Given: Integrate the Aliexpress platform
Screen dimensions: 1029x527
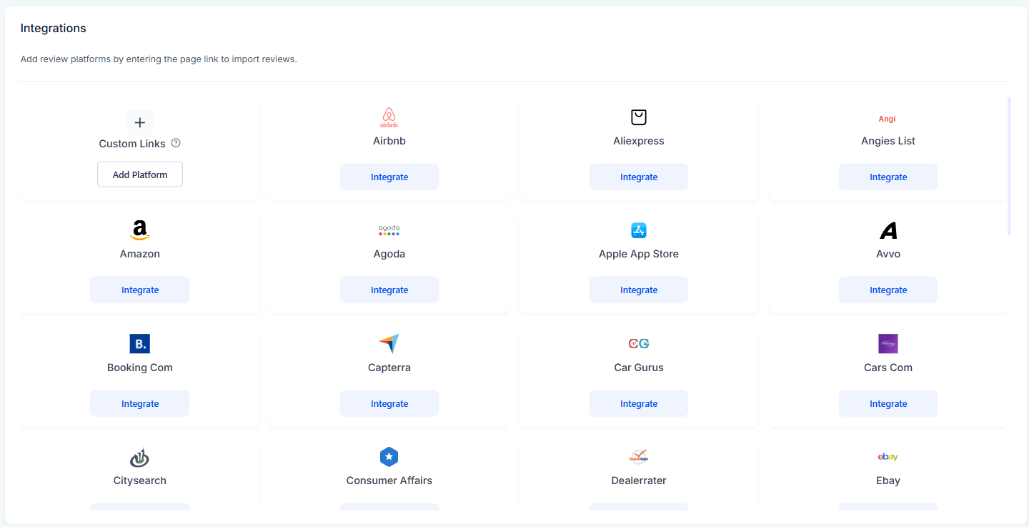Looking at the screenshot, I should [x=639, y=177].
